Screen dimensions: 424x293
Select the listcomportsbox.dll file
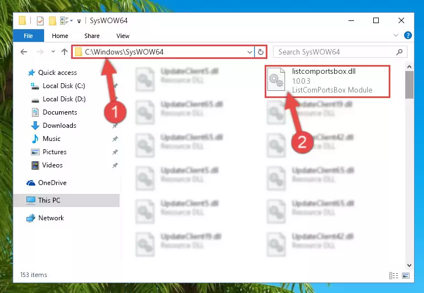(x=327, y=81)
